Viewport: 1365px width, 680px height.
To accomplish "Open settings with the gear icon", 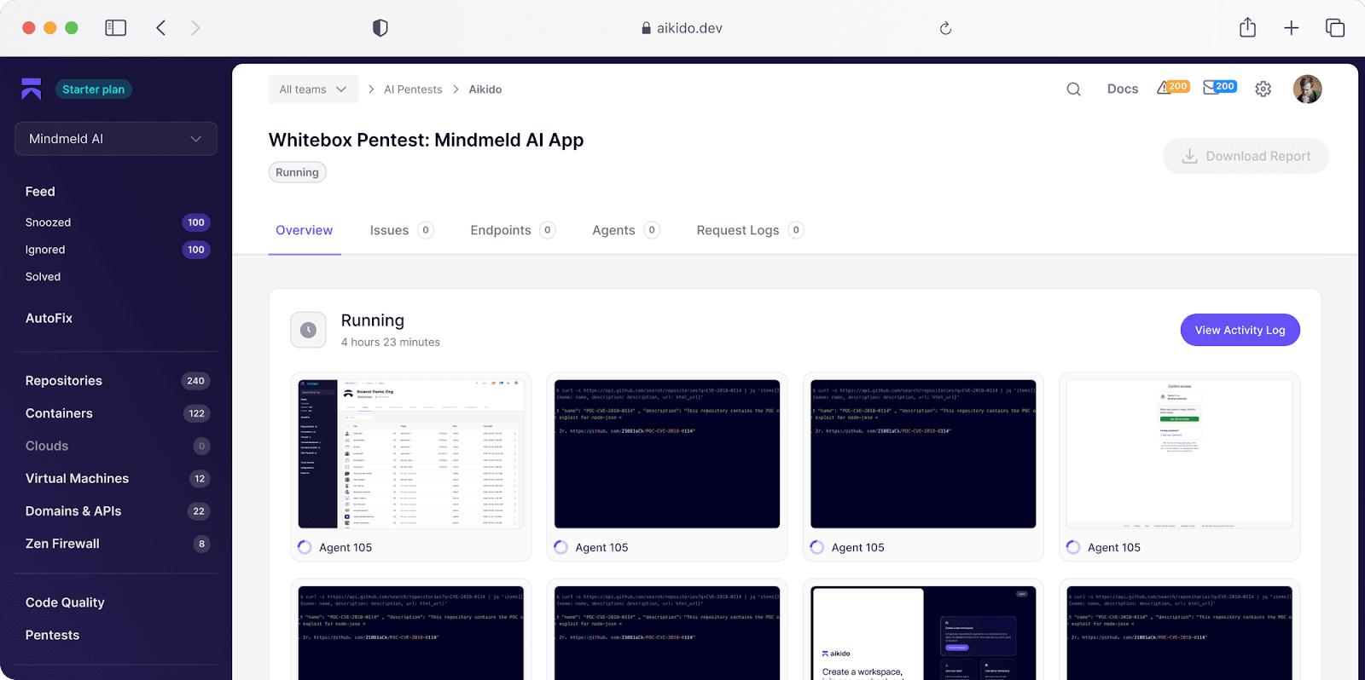I will coord(1263,89).
